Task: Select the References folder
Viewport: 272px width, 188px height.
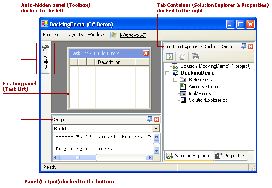Action: pyautogui.click(x=200, y=80)
